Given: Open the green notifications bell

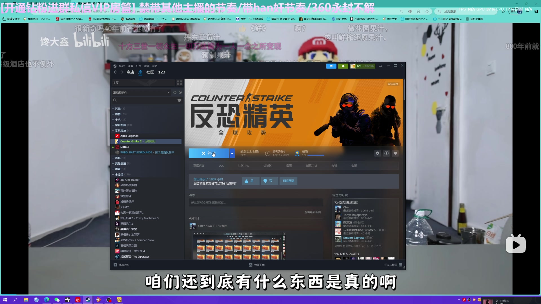Looking at the screenshot, I should pyautogui.click(x=343, y=66).
